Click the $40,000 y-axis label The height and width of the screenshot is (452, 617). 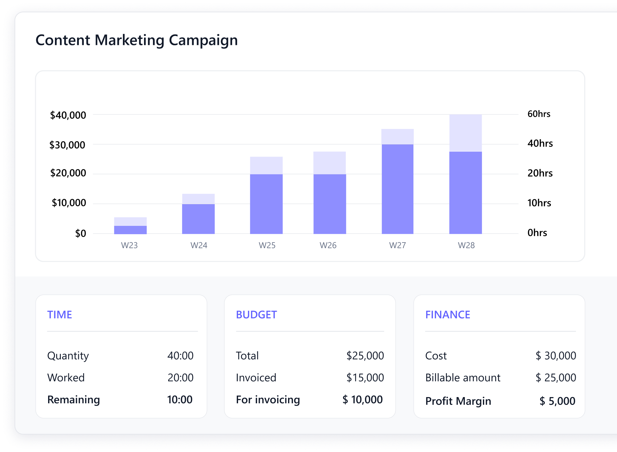pos(68,115)
